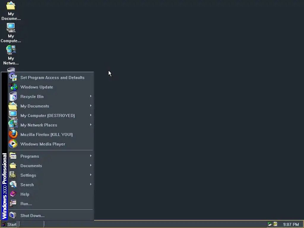Expand the Programs submenu arrow

point(91,156)
